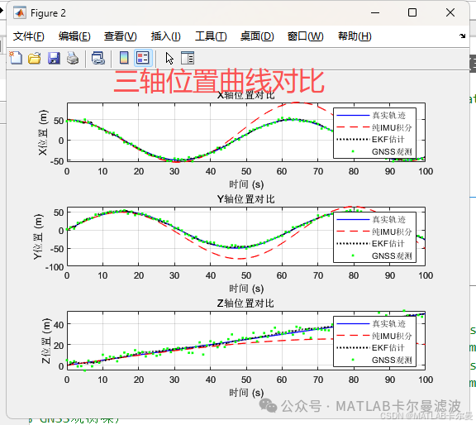Select the Edit Plot arrow tool
The height and width of the screenshot is (425, 476).
point(169,58)
